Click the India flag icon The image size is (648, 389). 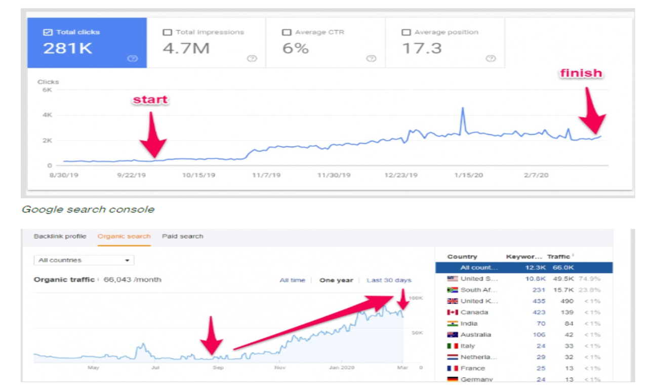click(453, 323)
